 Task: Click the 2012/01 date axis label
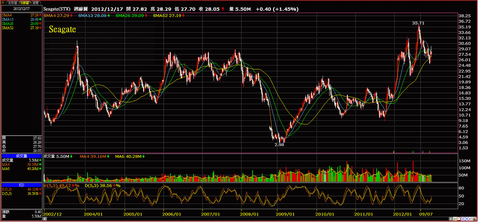(402, 214)
